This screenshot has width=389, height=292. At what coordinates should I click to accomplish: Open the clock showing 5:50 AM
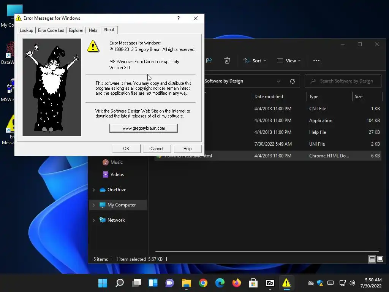coord(371,283)
